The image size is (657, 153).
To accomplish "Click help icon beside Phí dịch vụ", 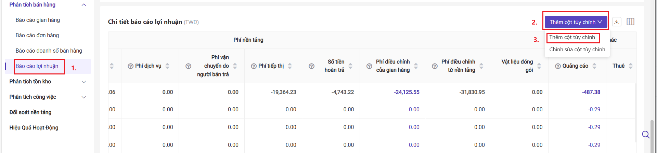I will (130, 66).
